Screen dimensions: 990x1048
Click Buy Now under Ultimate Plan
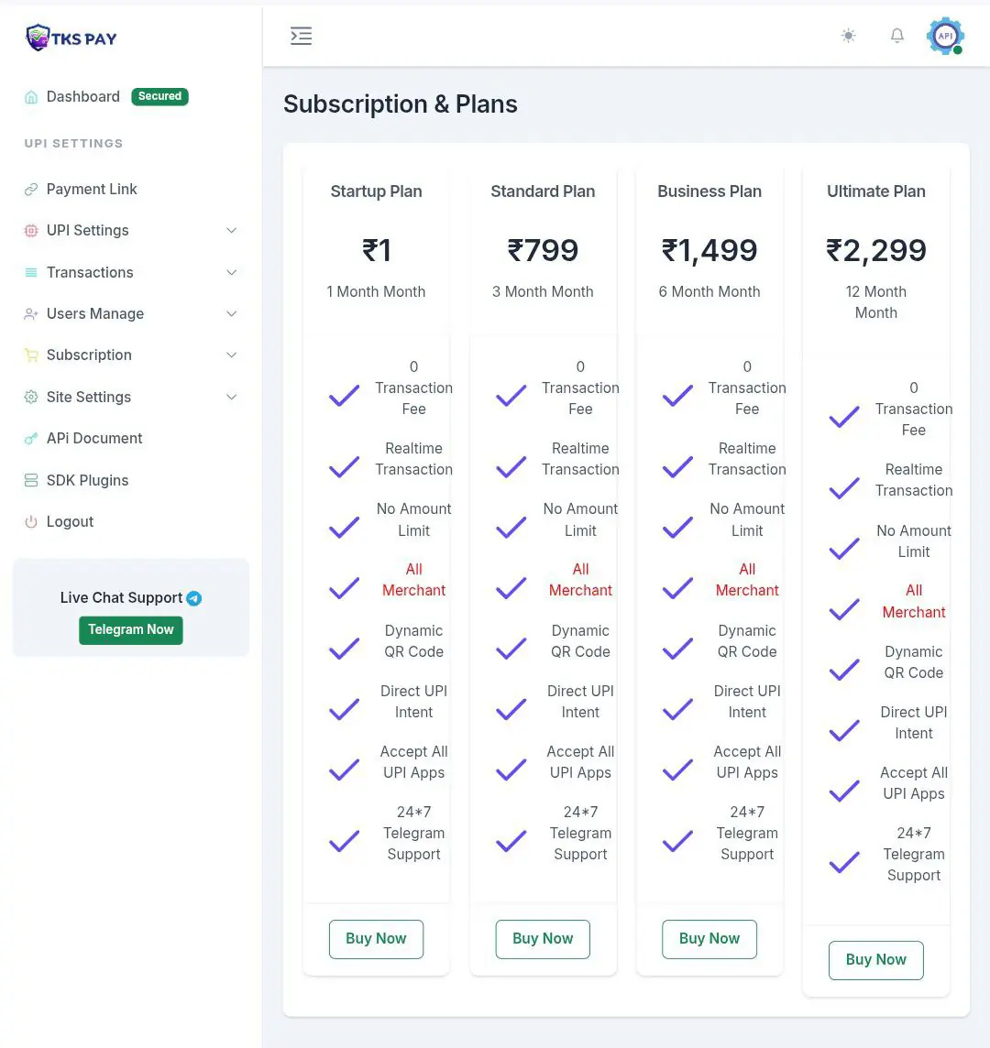point(875,960)
